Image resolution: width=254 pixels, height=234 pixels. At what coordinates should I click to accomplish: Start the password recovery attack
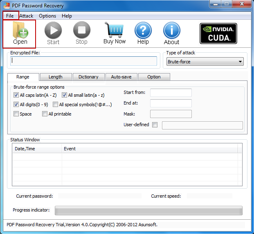[x=53, y=33]
